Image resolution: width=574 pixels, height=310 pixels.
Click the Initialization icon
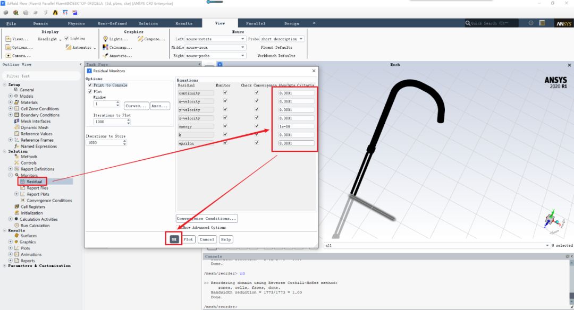pos(16,213)
